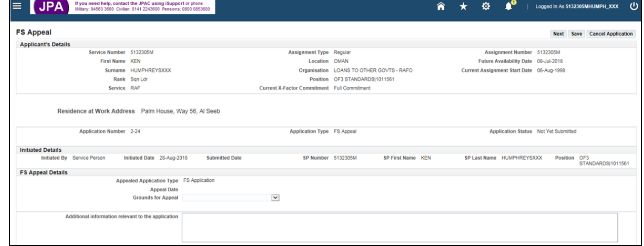Expand the Grounds for Appeal dropdown
644x246 pixels.
click(x=276, y=198)
